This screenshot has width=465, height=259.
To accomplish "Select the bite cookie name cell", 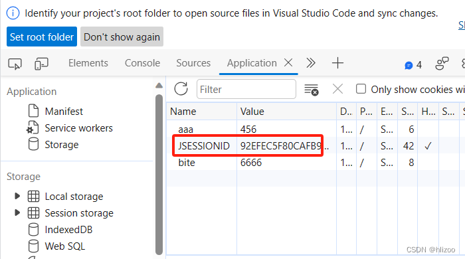I will coord(202,163).
